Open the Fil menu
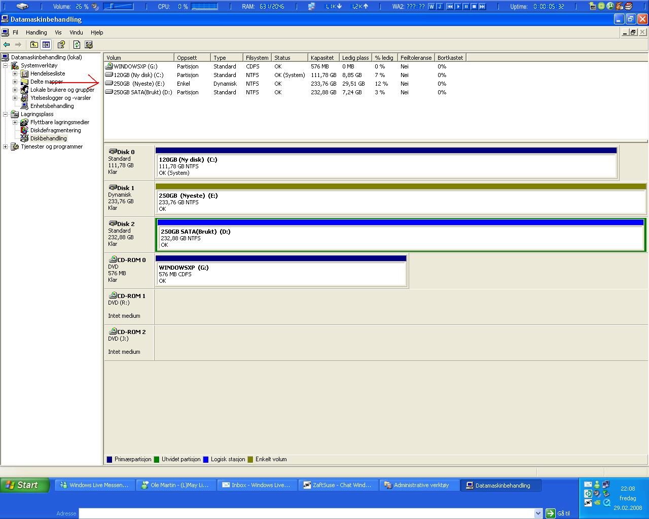The height and width of the screenshot is (519, 649). [x=15, y=32]
